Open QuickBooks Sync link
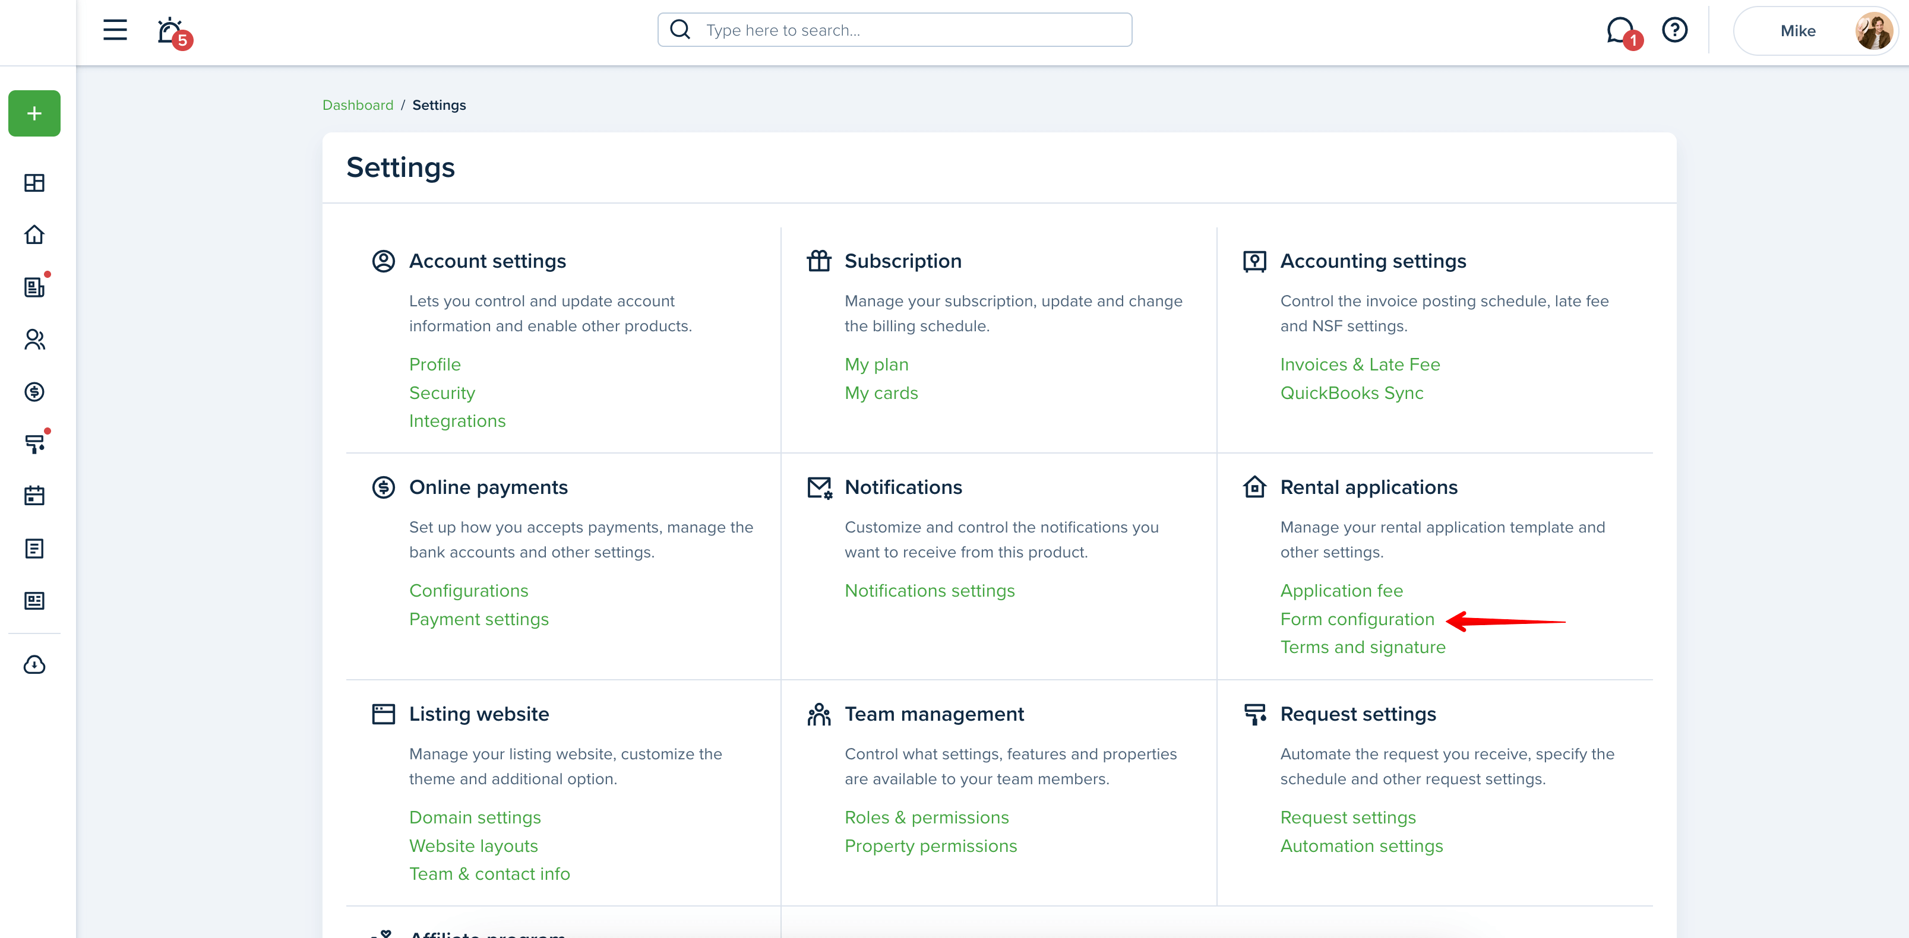 click(x=1352, y=392)
